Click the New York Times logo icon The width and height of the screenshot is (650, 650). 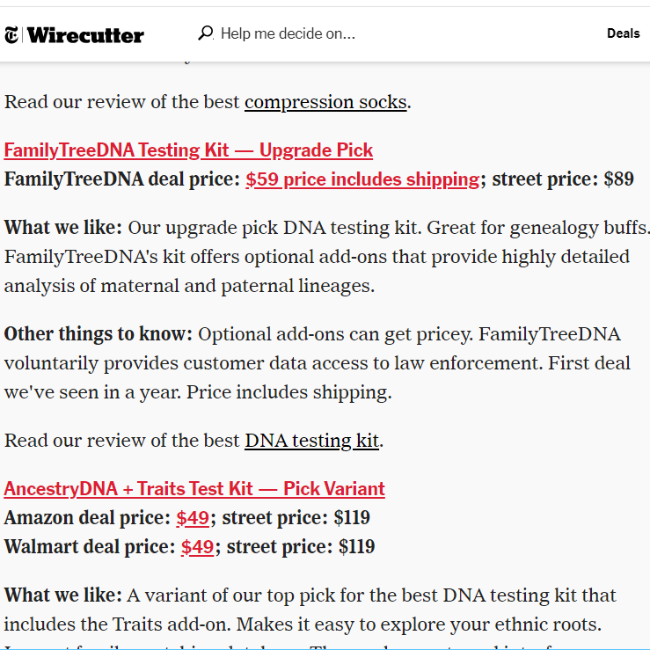tap(11, 35)
